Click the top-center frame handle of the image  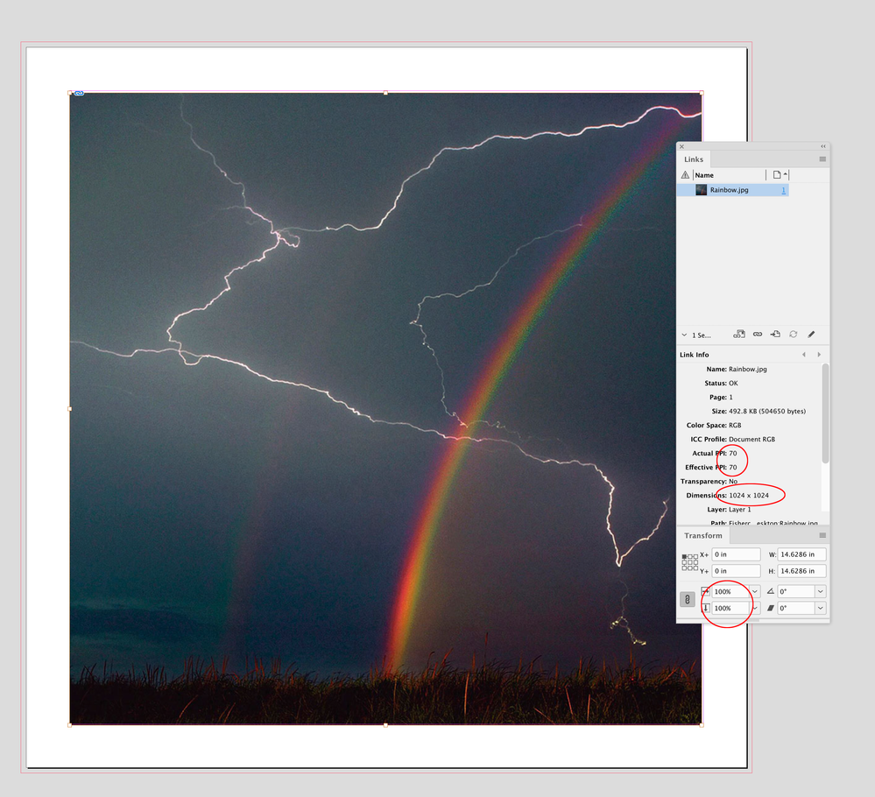[x=385, y=93]
